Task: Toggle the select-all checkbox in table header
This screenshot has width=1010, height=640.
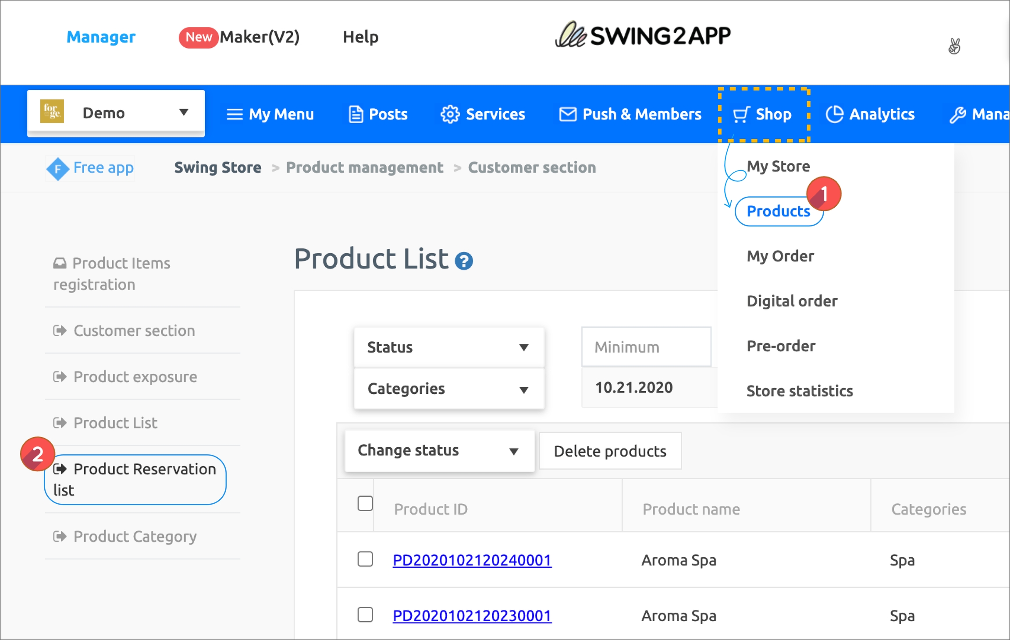Action: (365, 504)
